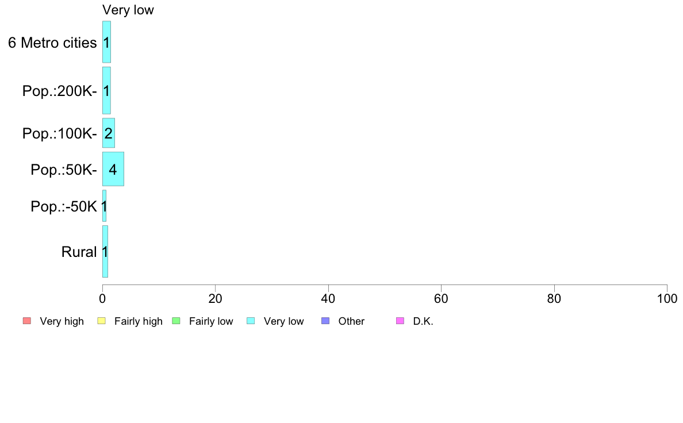Click the Very high red legend swatch

pos(26,321)
